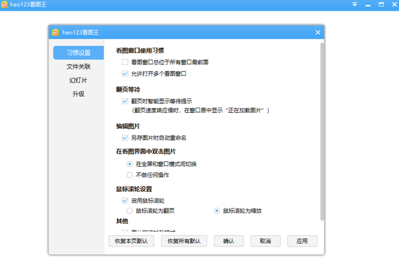Image resolution: width=399 pixels, height=277 pixels.
Task: Click the hao123看图王 main window logo icon
Action: pos(5,5)
